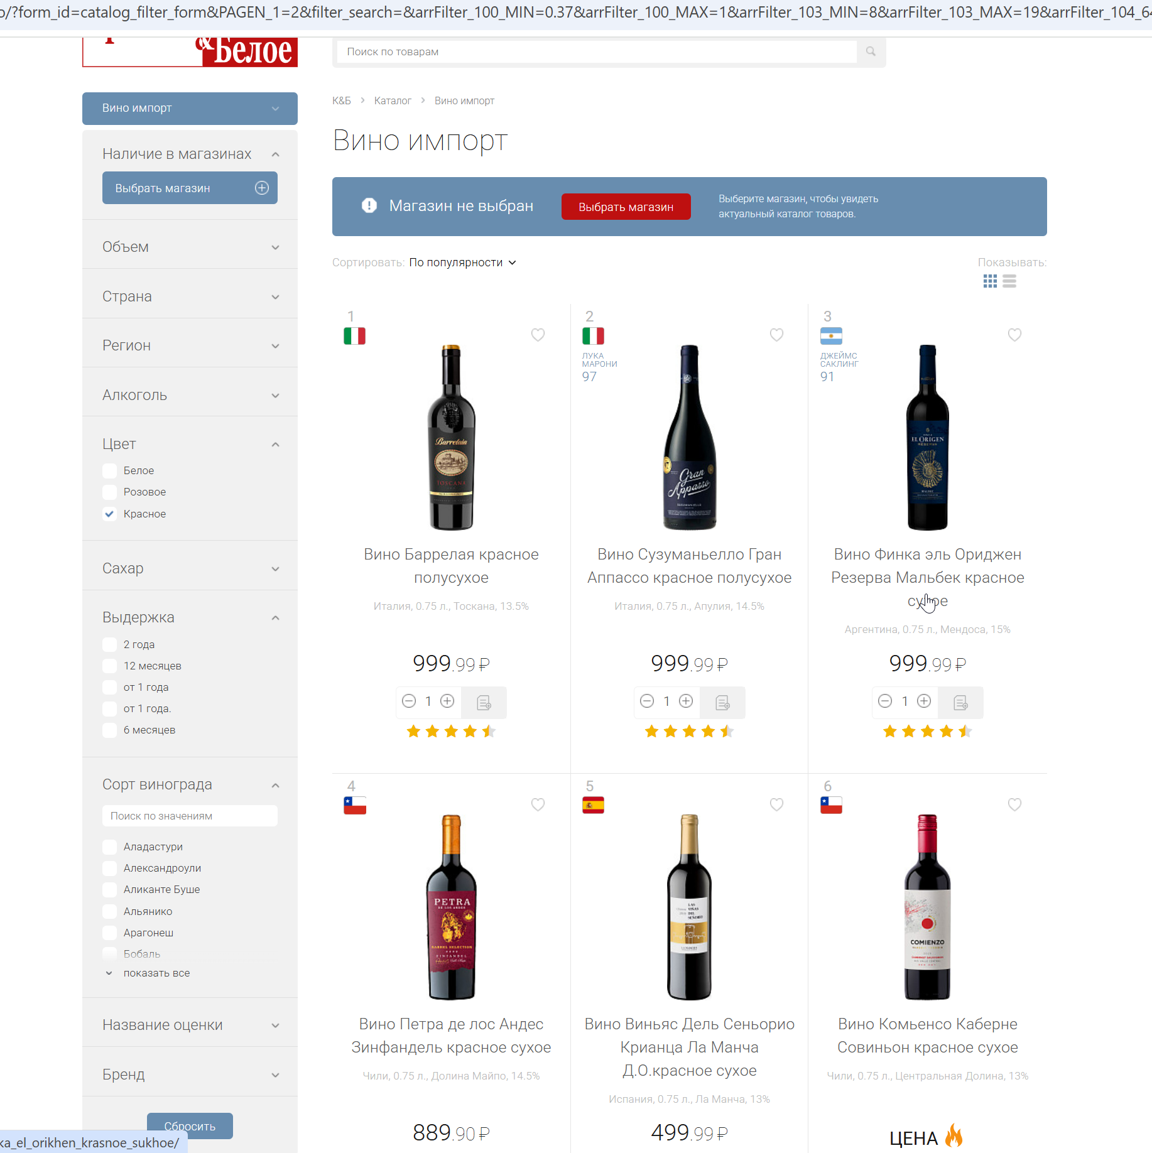This screenshot has width=1152, height=1153.
Task: Switch to grid view layout
Action: point(990,281)
